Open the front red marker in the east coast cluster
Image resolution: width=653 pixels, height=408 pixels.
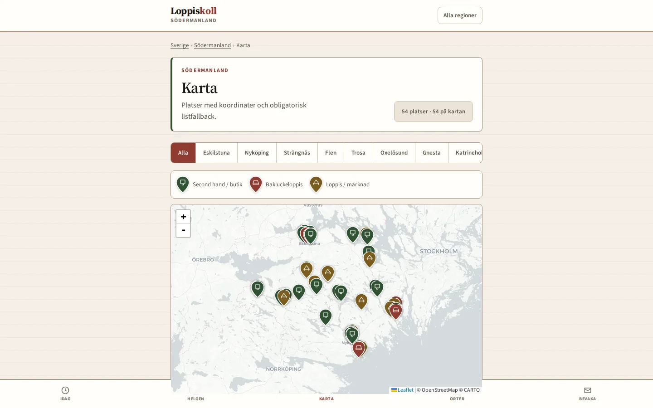pos(396,311)
